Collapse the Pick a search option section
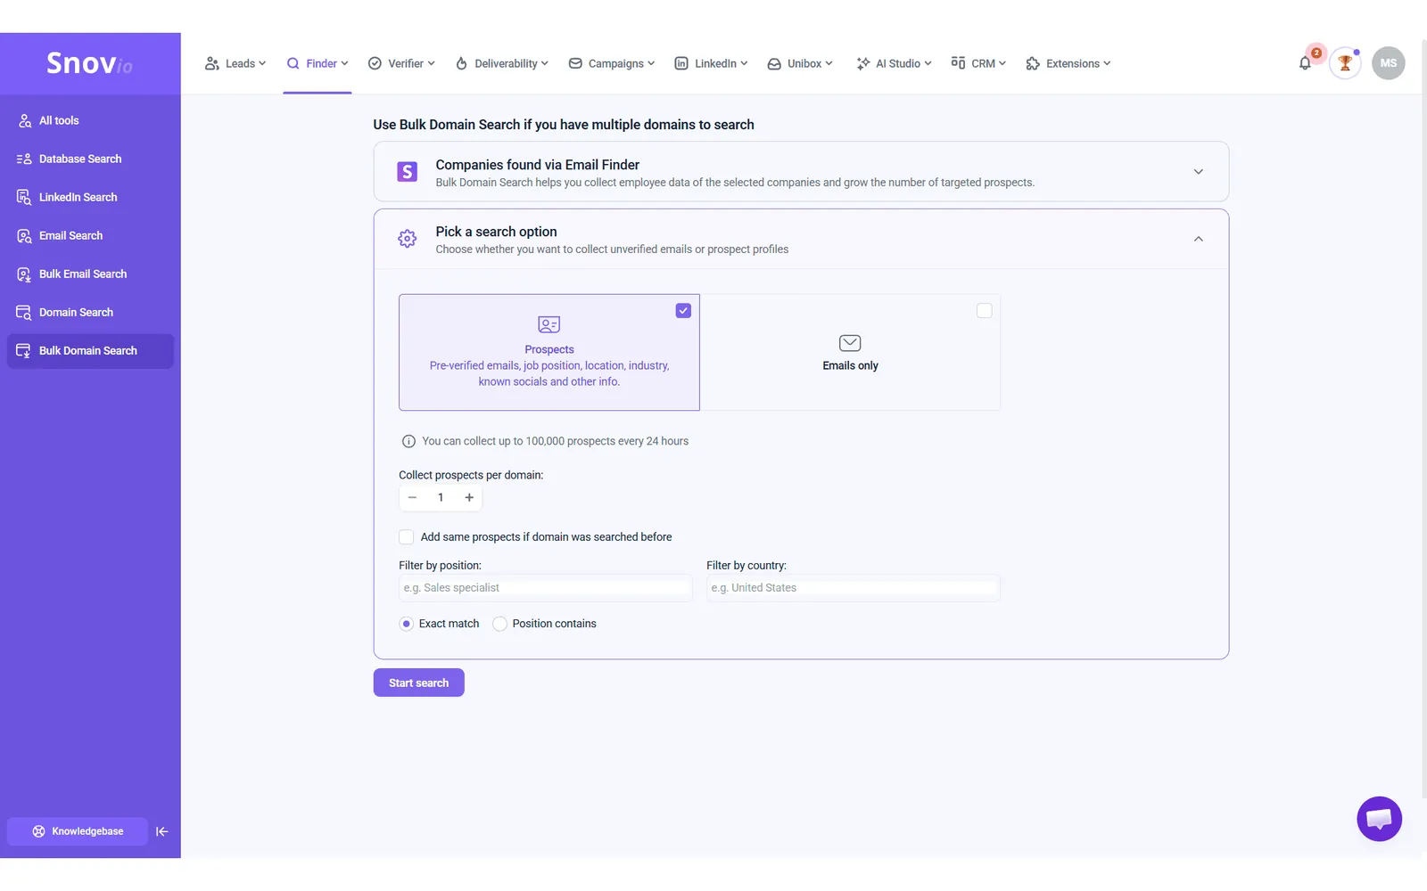1427x891 pixels. point(1199,239)
